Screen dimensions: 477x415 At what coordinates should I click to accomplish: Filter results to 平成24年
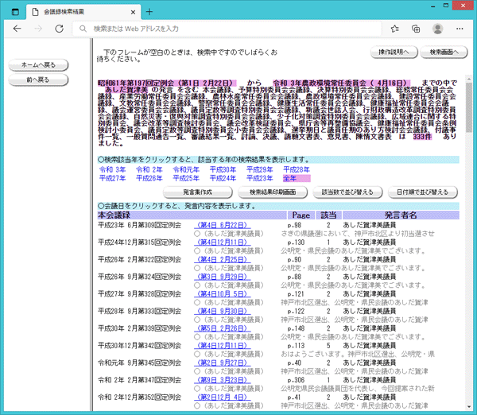tap(223, 178)
